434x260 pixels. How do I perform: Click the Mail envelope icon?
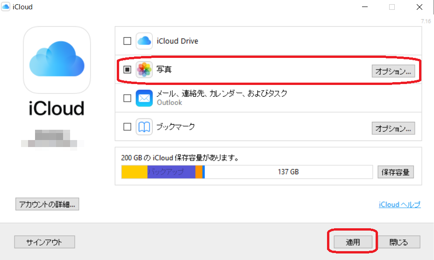(x=144, y=98)
